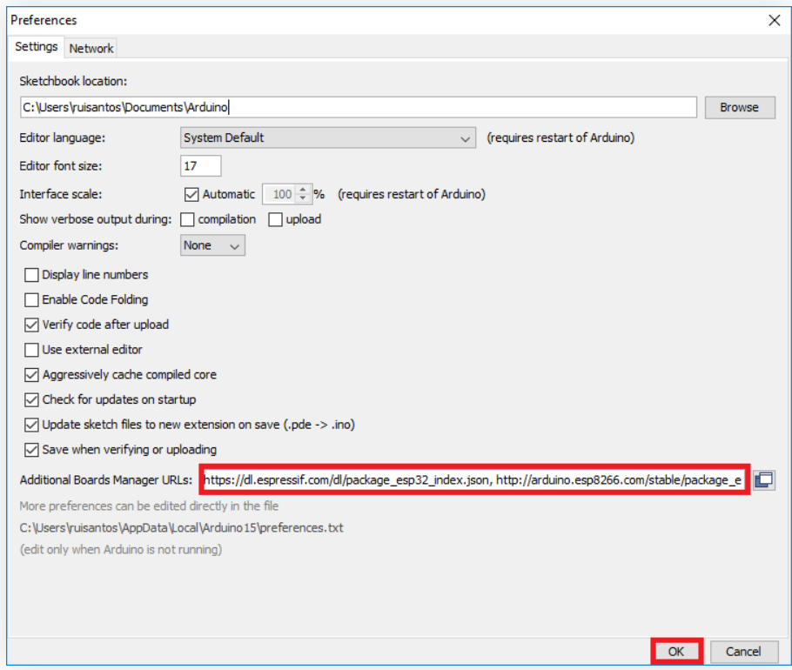Toggle Save when verifying or uploading

31,450
